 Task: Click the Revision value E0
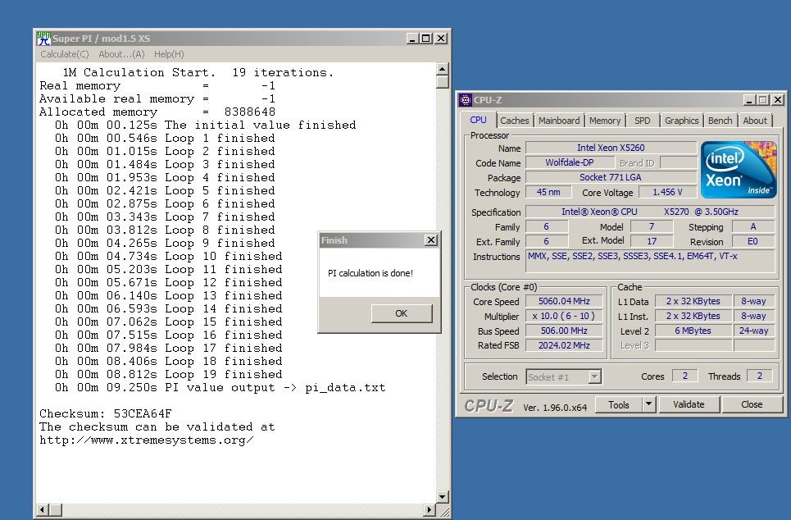pos(752,241)
